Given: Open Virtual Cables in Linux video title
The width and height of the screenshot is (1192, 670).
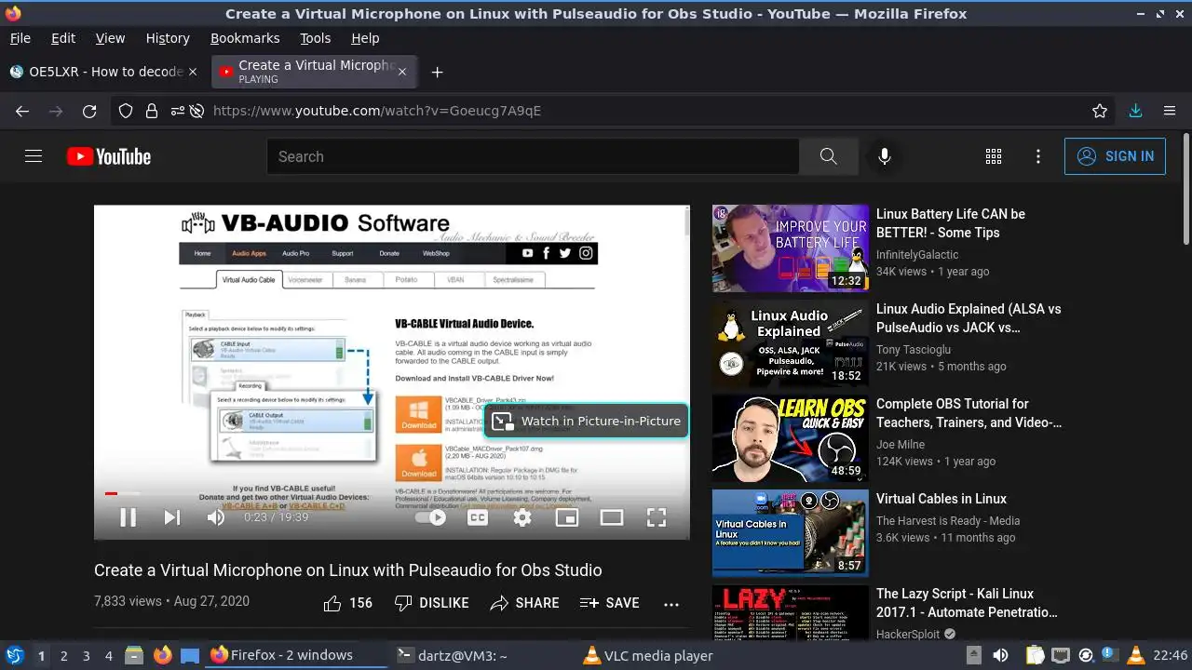Looking at the screenshot, I should pyautogui.click(x=941, y=499).
